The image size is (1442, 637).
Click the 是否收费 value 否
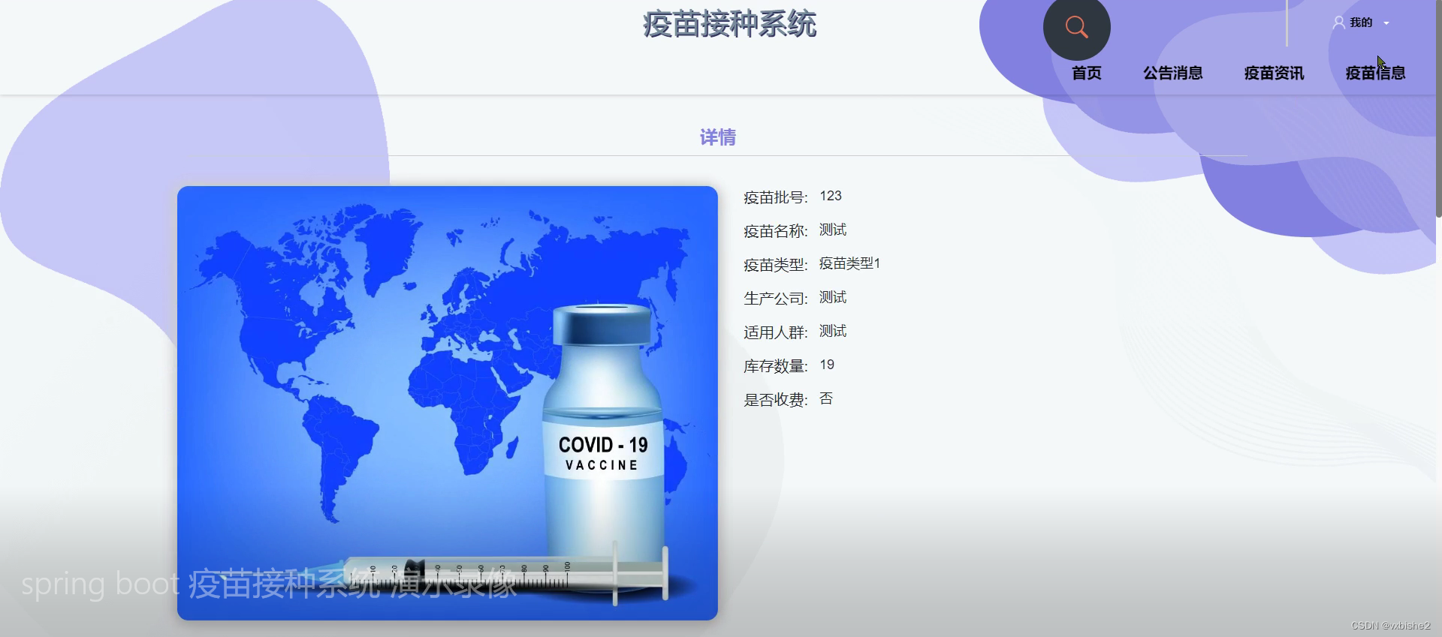(826, 398)
